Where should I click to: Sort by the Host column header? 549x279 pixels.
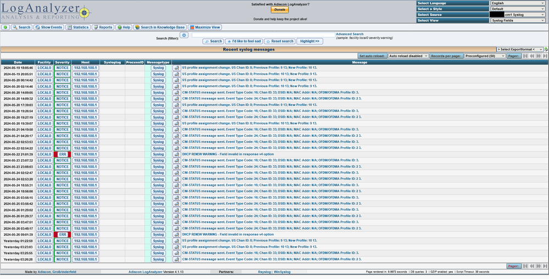click(x=86, y=62)
